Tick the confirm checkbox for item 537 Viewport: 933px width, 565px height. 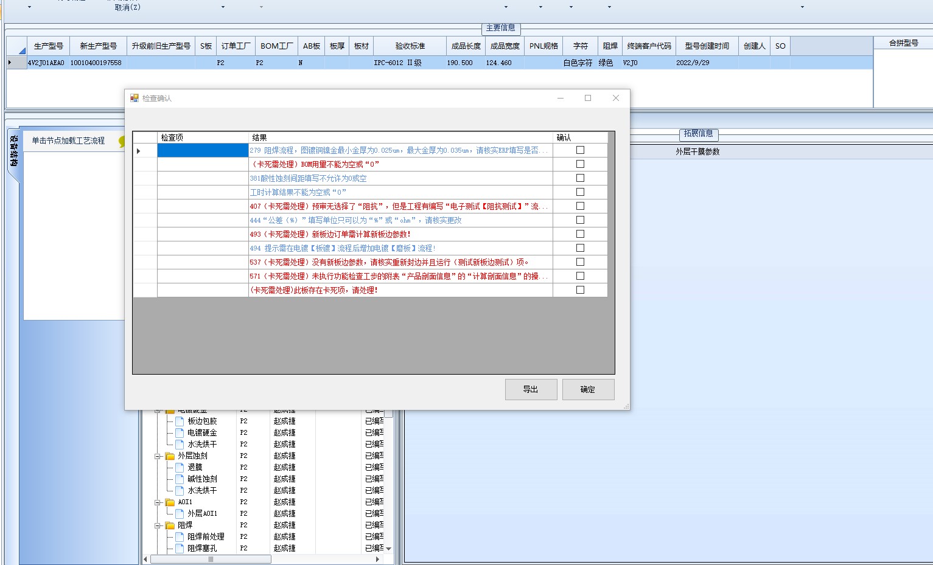click(580, 262)
